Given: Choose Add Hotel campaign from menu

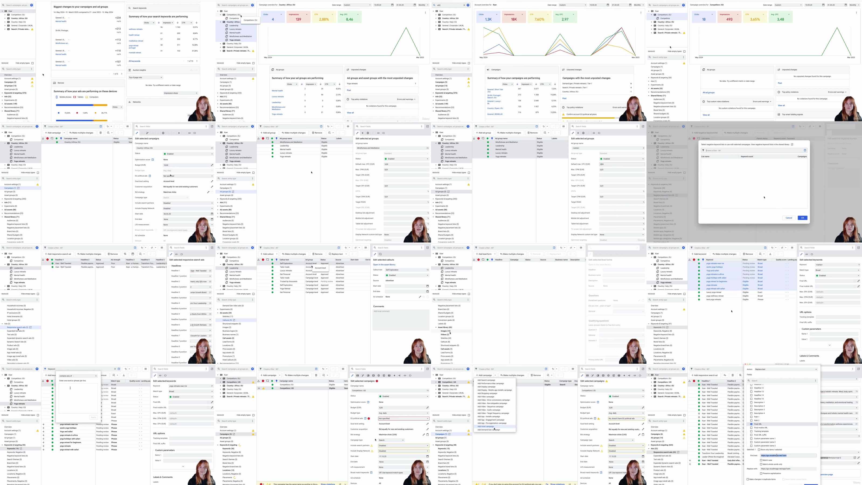Looking at the screenshot, I should pos(485,427).
